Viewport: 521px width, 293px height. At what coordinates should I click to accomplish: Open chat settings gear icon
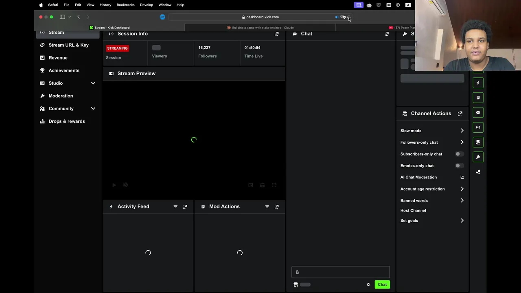click(368, 284)
